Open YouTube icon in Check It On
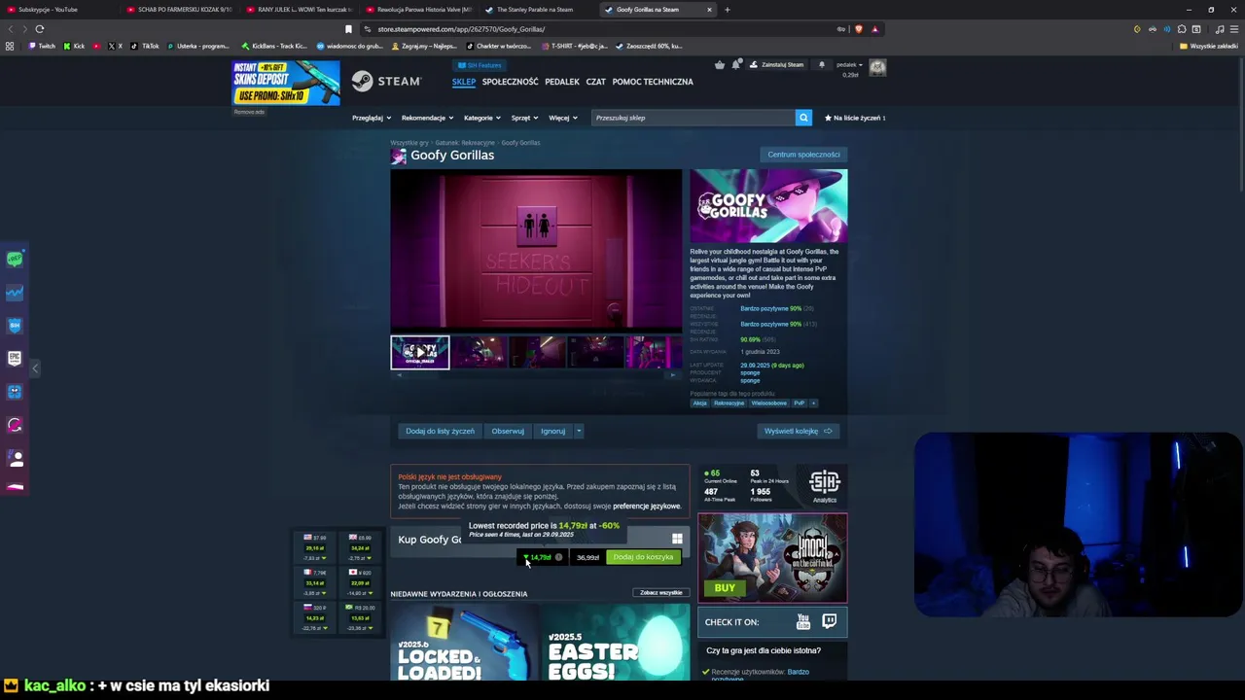 point(803,621)
